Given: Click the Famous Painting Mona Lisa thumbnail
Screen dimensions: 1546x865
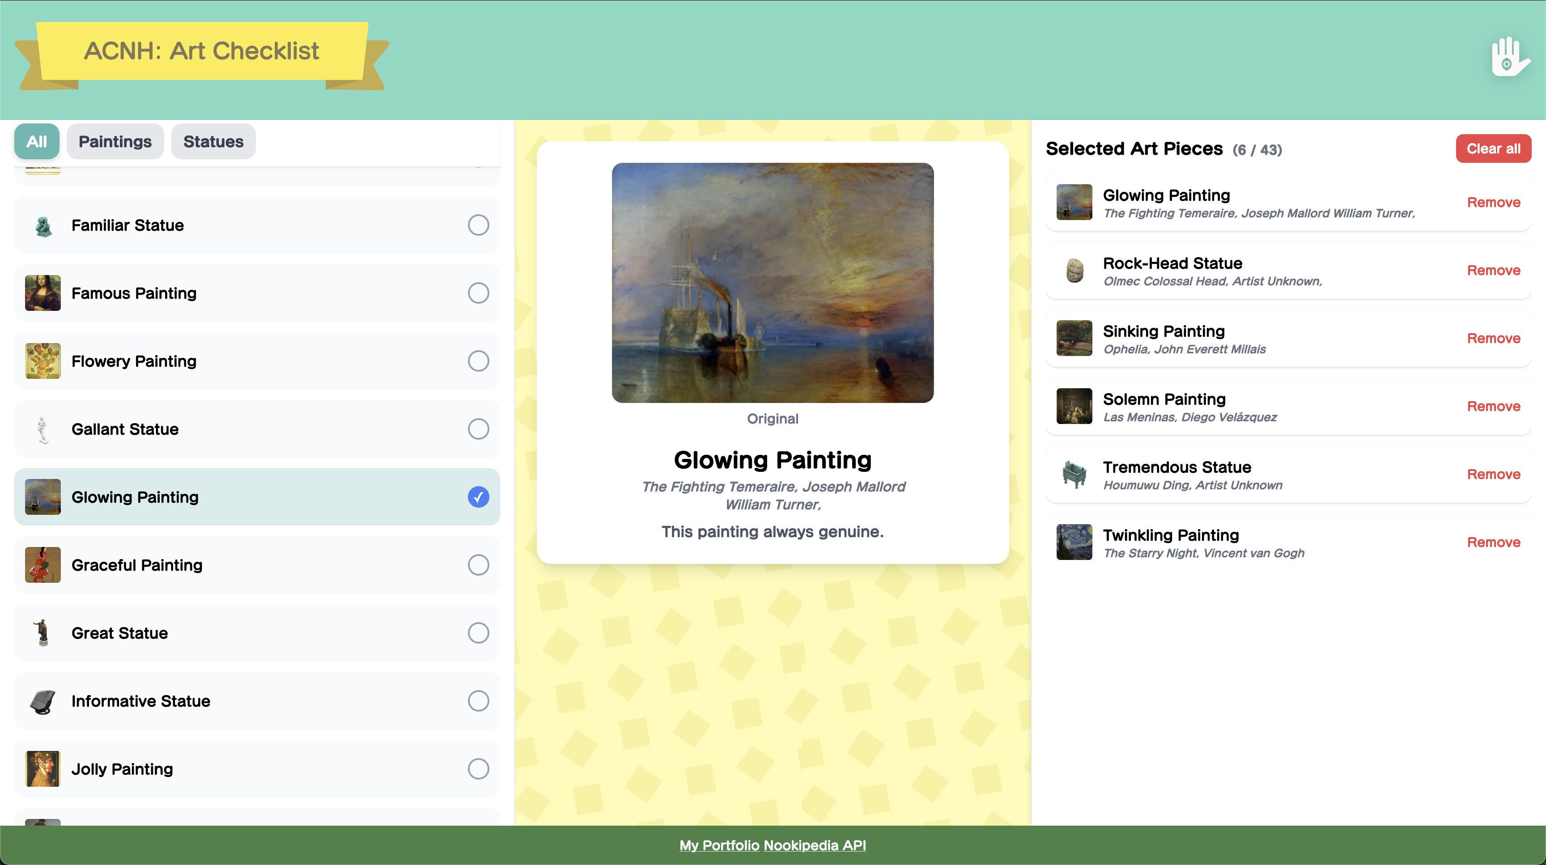Looking at the screenshot, I should click(x=42, y=293).
